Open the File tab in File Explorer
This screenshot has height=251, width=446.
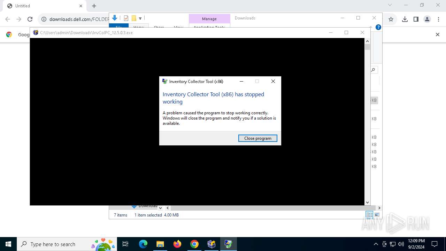click(x=119, y=26)
